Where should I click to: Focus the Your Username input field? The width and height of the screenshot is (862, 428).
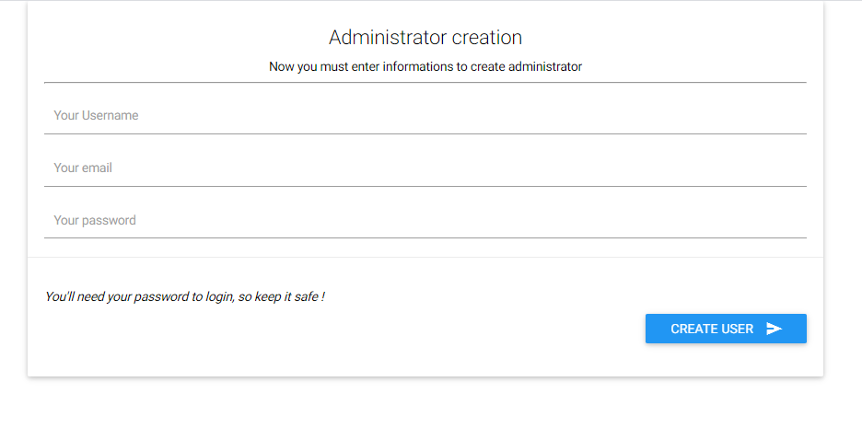[x=425, y=116]
